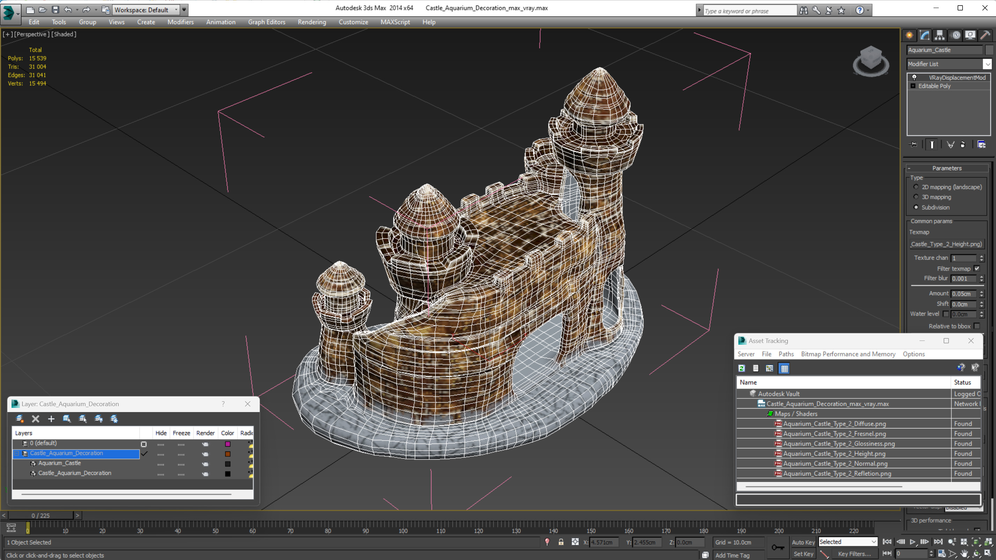Open the Rendering menu

click(312, 22)
